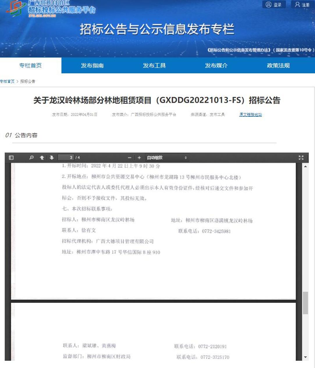Zoom in the PDF document
This screenshot has height=368, width=315.
[139, 158]
